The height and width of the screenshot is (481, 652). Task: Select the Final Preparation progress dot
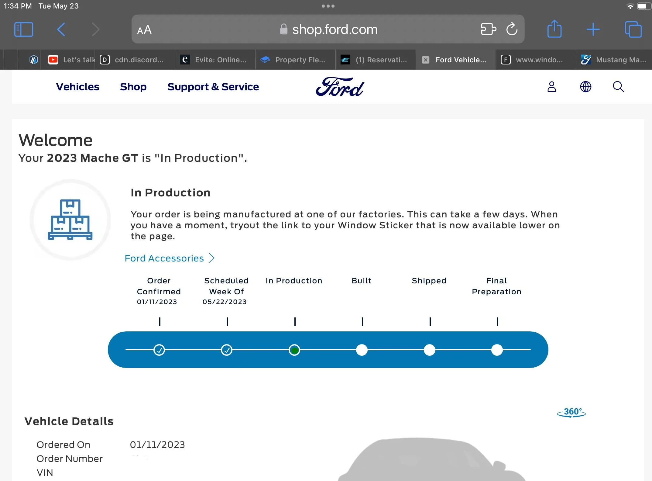[x=497, y=350]
